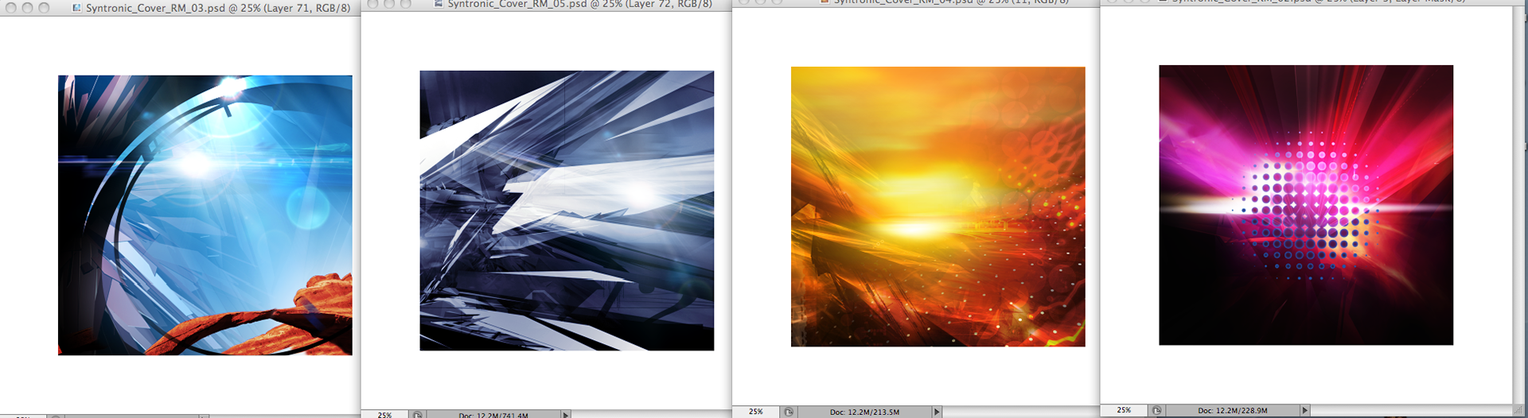
Task: Click the status bar icon beside Doc: 12.2M/213.5M
Action: [789, 412]
